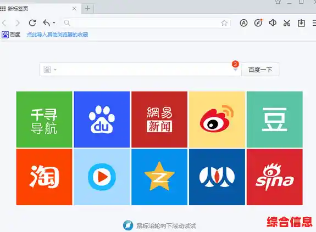Open the 網易新闻 red tile

point(159,120)
